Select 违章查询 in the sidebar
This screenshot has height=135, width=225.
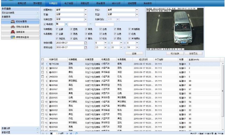click(x=20, y=32)
